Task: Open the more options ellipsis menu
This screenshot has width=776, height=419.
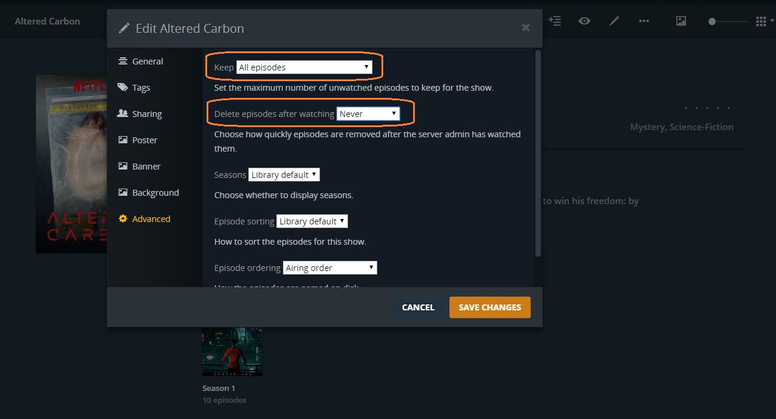Action: tap(644, 21)
